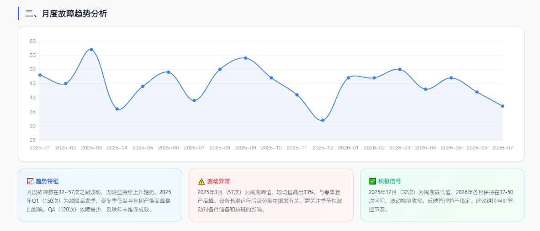Click the x-axis label 2025-09

(245, 148)
